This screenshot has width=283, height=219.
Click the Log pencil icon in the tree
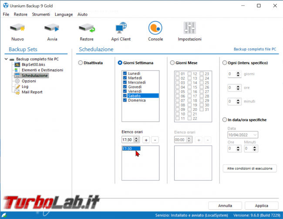point(17,86)
